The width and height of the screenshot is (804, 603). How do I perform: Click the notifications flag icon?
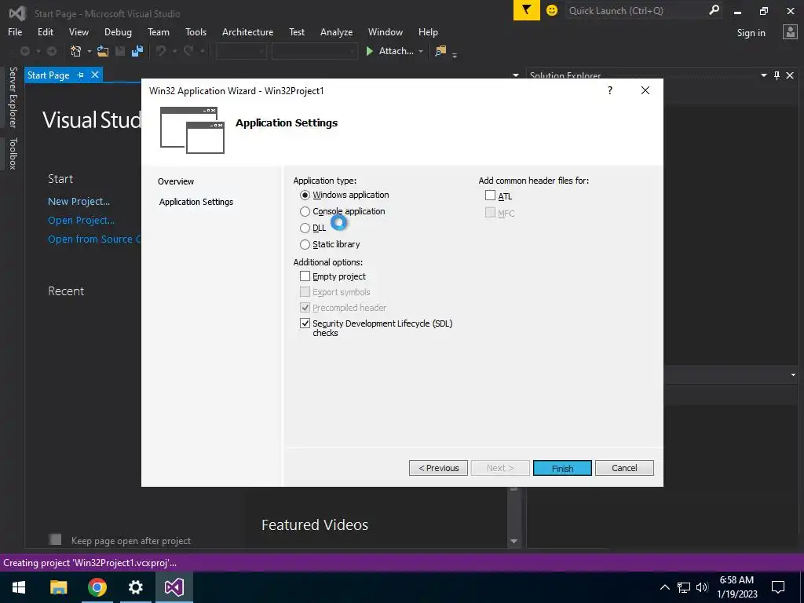tap(527, 10)
